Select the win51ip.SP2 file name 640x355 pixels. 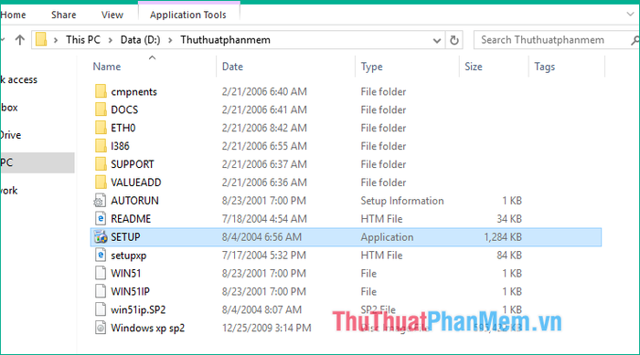click(x=138, y=310)
